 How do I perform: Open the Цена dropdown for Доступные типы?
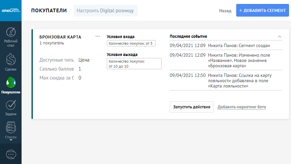tap(85, 60)
